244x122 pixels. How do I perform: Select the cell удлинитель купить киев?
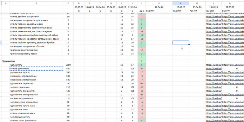(x=36, y=106)
